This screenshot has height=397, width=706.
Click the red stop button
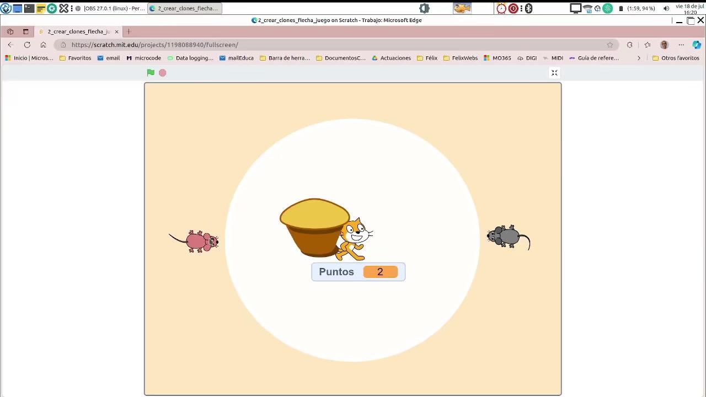click(163, 73)
